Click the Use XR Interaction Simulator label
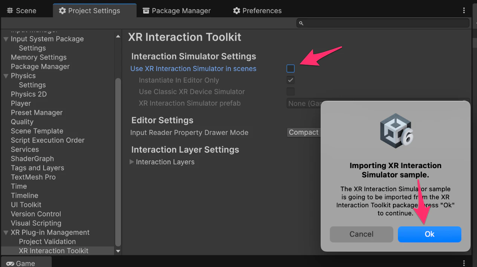Image resolution: width=477 pixels, height=267 pixels. point(193,69)
